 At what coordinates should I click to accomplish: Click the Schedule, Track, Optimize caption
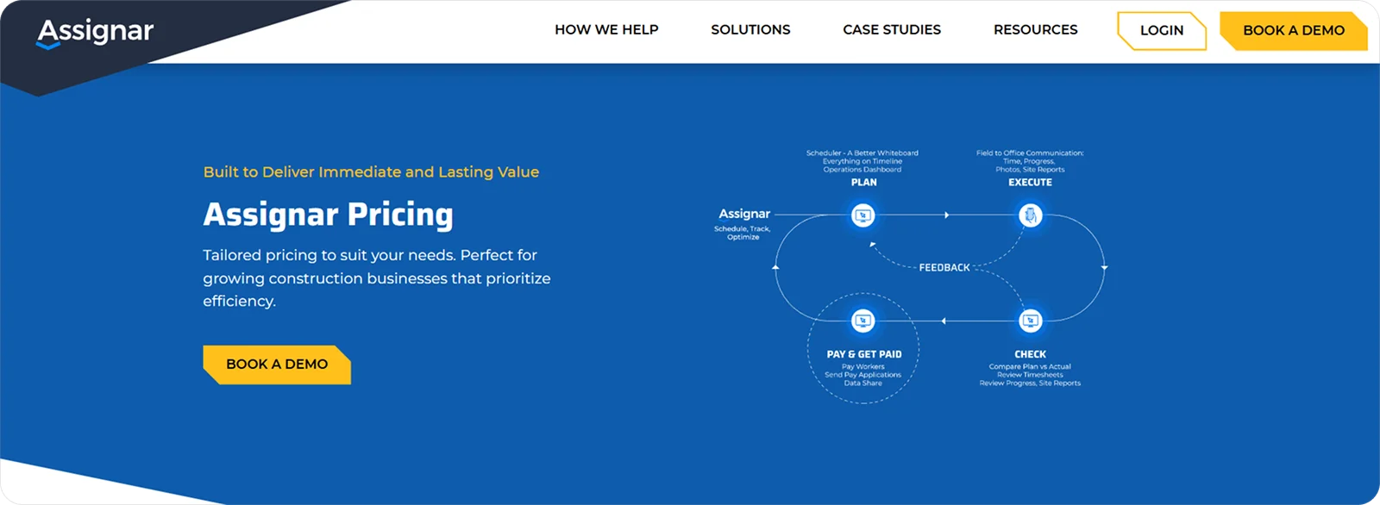[743, 231]
